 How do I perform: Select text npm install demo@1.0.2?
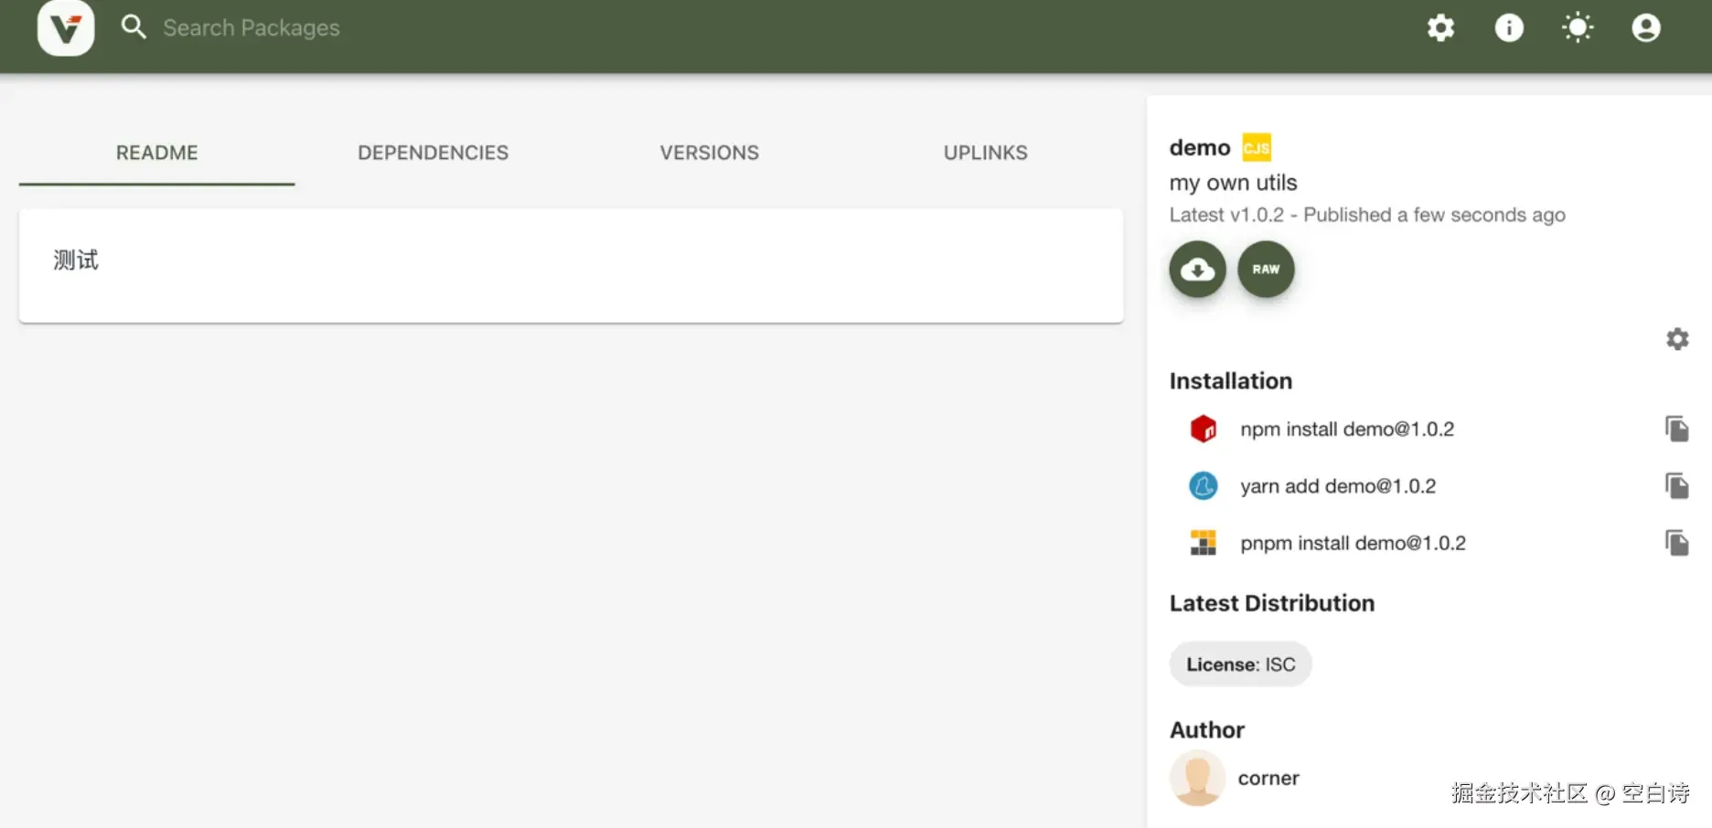[1347, 429]
